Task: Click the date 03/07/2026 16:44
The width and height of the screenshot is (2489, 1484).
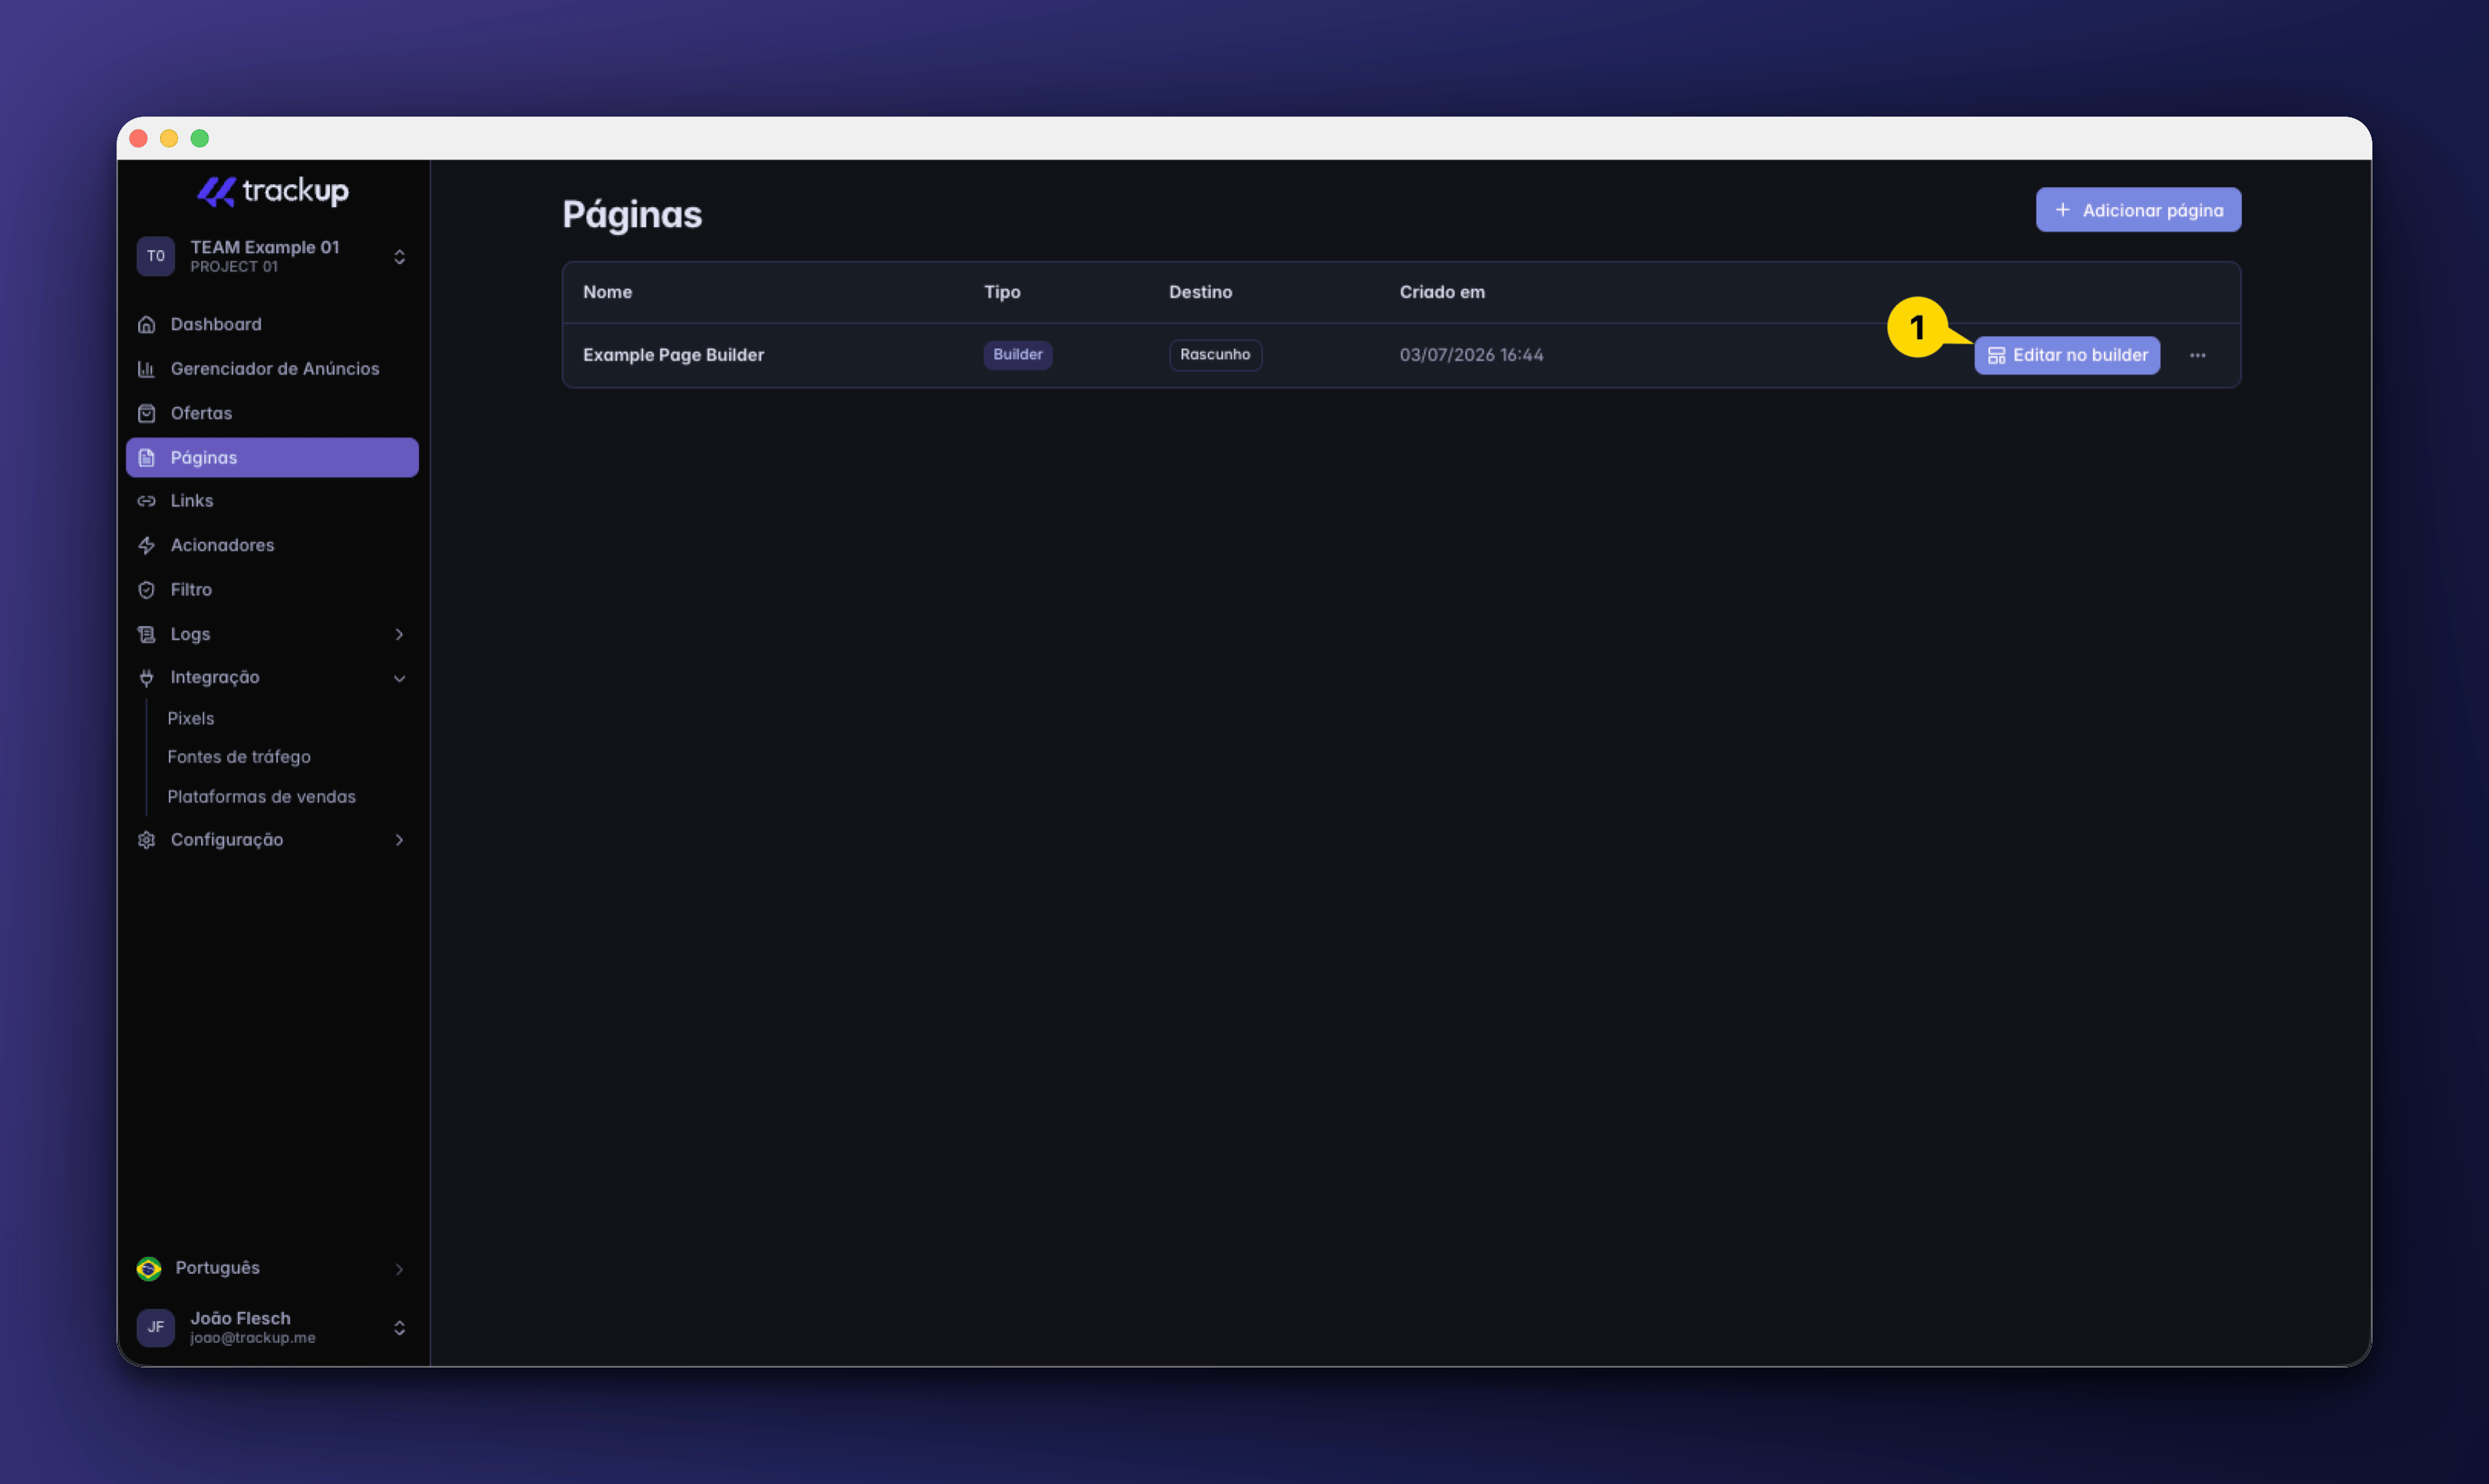Action: 1471,355
